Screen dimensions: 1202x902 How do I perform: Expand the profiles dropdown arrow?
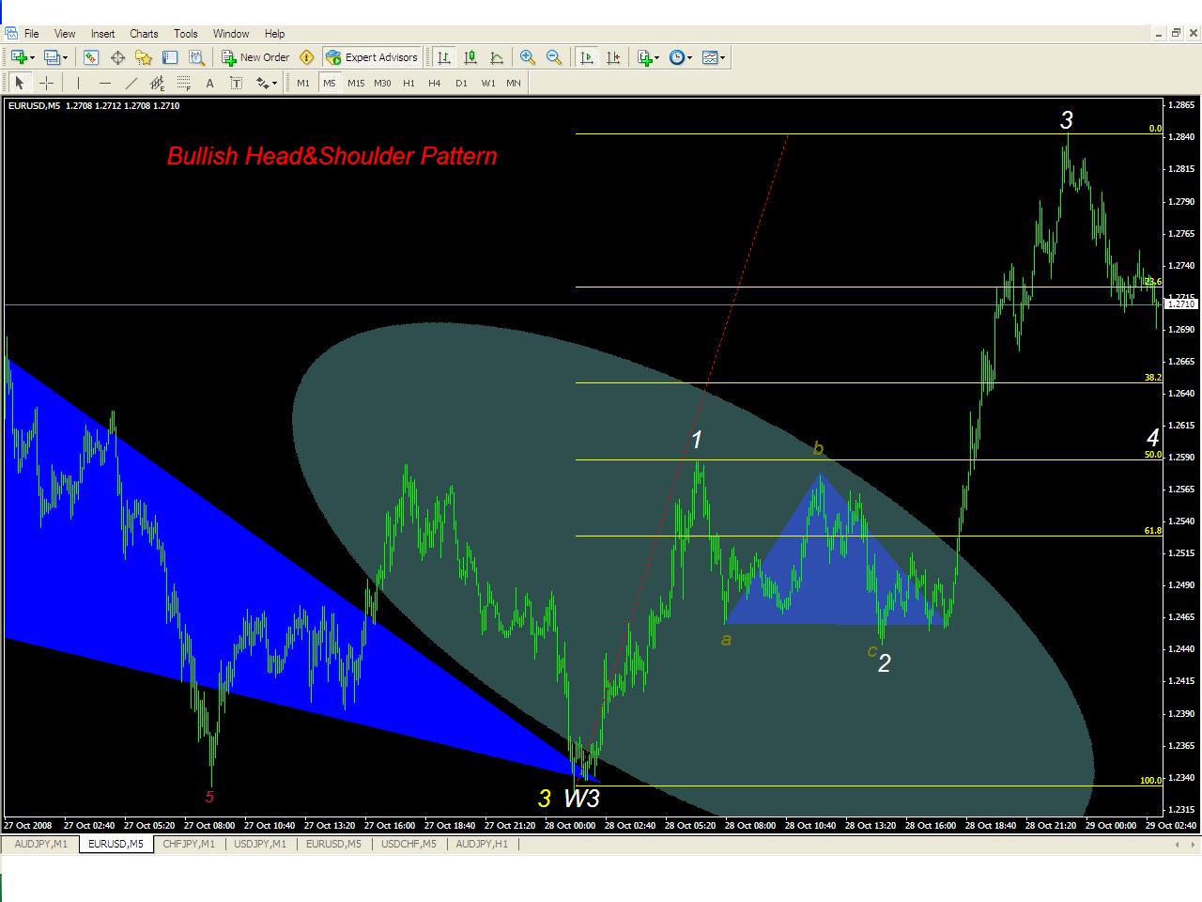(x=65, y=57)
